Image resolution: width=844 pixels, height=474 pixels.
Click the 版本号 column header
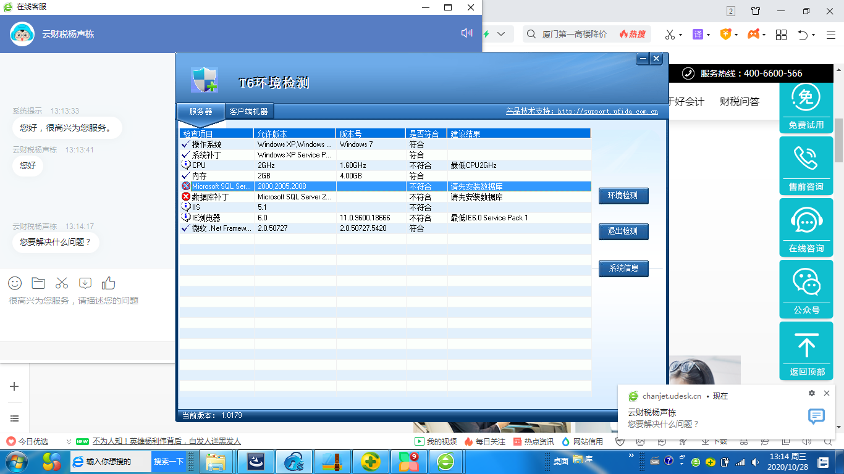tap(371, 133)
